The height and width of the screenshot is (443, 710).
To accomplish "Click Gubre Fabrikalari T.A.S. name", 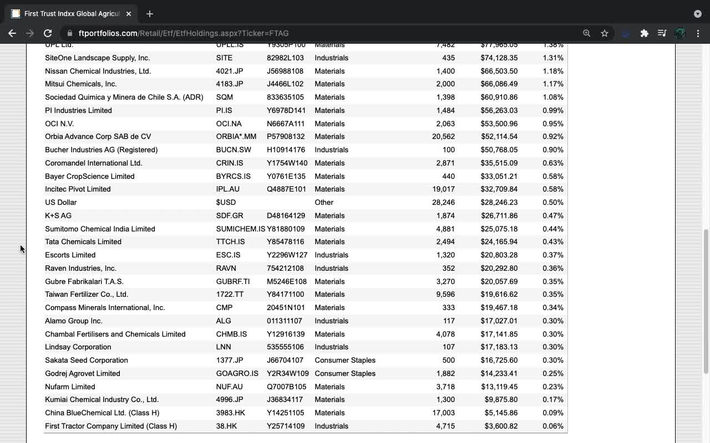I will pyautogui.click(x=84, y=281).
